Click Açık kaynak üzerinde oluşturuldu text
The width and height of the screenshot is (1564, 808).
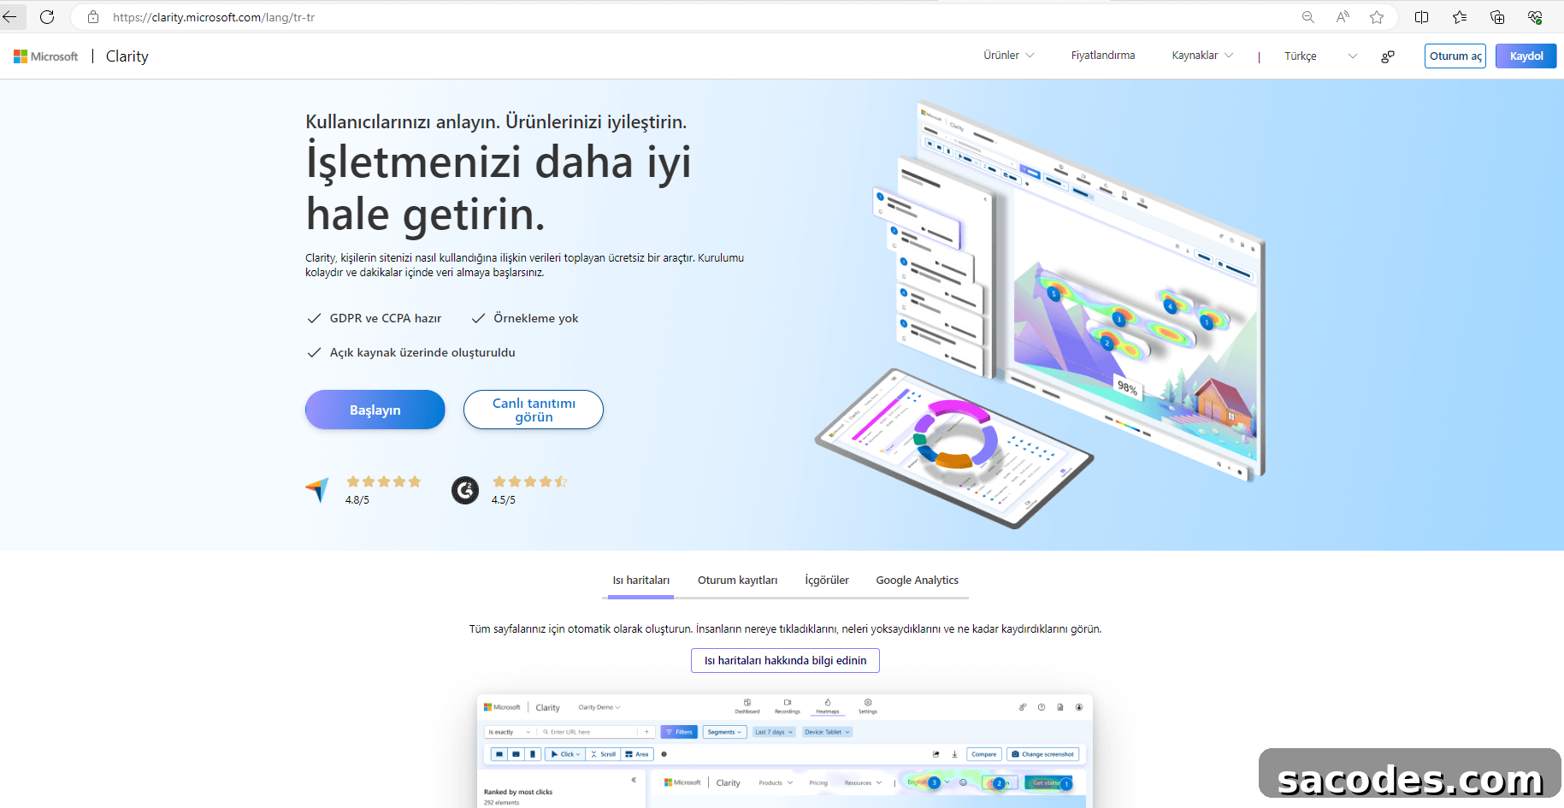click(422, 352)
